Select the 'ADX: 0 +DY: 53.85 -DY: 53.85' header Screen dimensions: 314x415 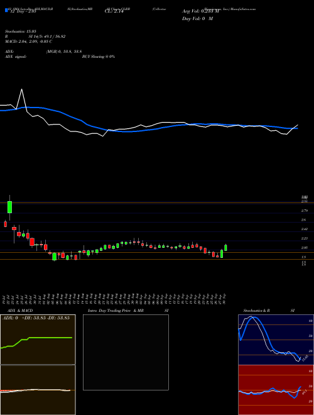coord(36,318)
